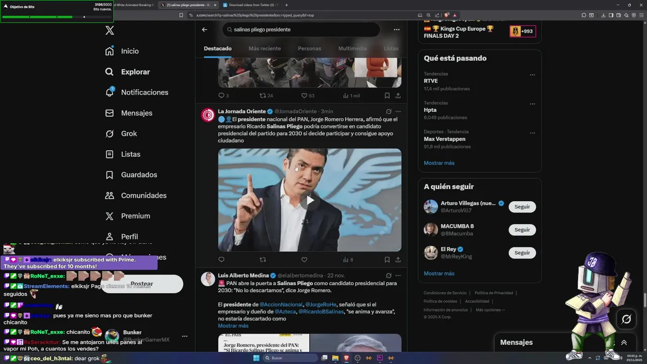Open Bunker account menu dots

coord(184,336)
